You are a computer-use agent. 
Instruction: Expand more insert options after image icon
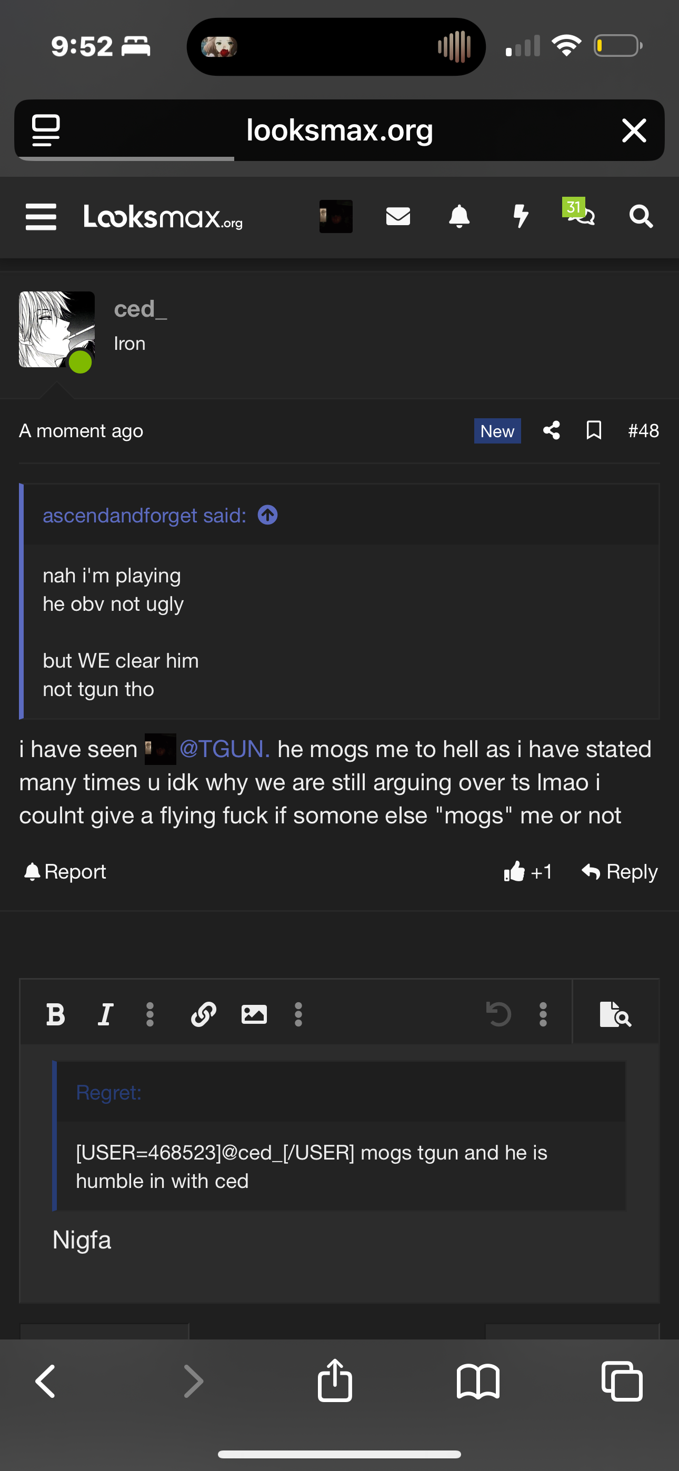coord(298,1015)
